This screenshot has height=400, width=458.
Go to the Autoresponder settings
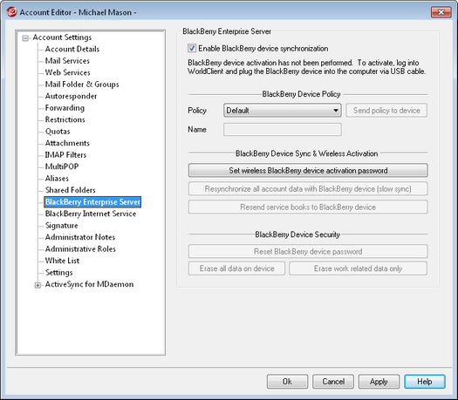pyautogui.click(x=71, y=96)
